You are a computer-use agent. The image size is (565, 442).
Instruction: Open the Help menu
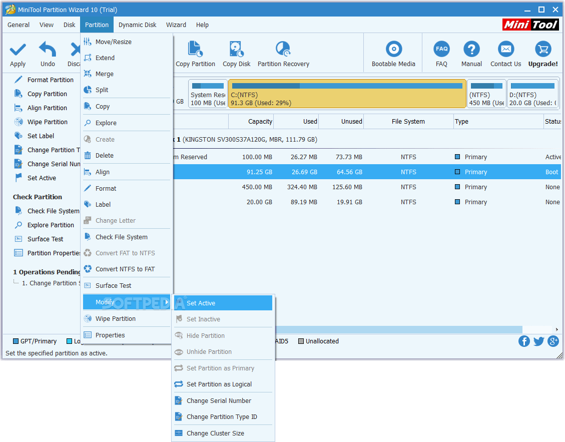tap(202, 25)
